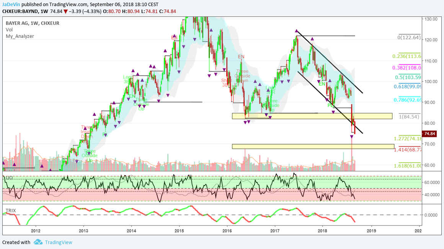Click the 2012 time axis label
This screenshot has width=444, height=249.
[36, 231]
